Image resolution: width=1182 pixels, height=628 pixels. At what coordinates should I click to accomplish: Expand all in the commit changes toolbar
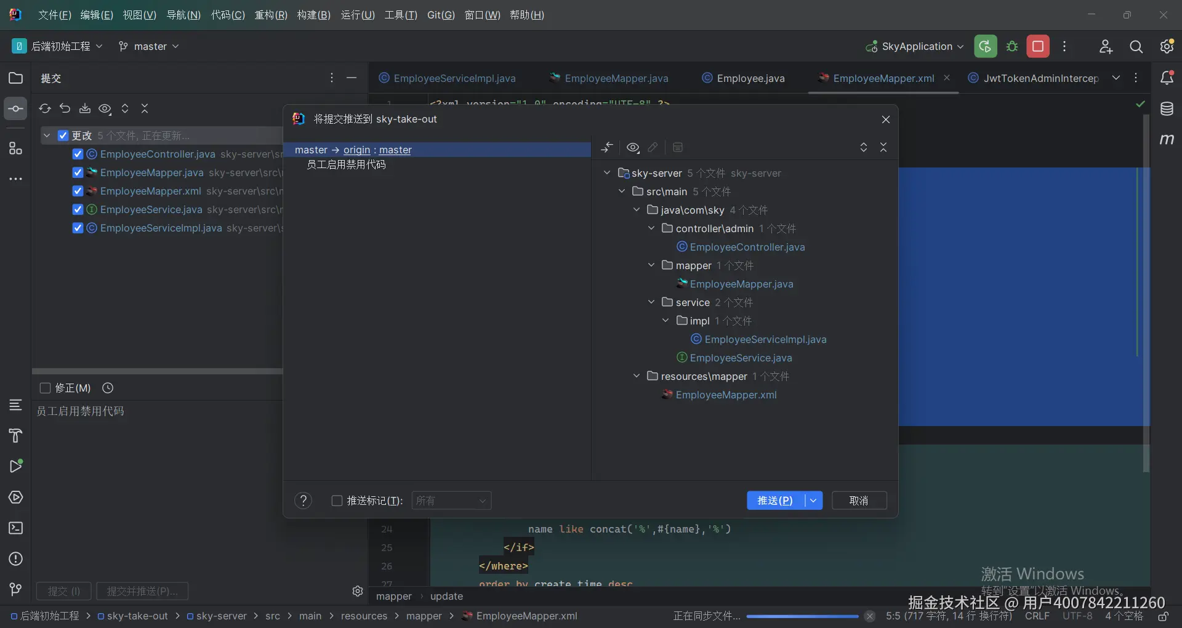pyautogui.click(x=125, y=108)
